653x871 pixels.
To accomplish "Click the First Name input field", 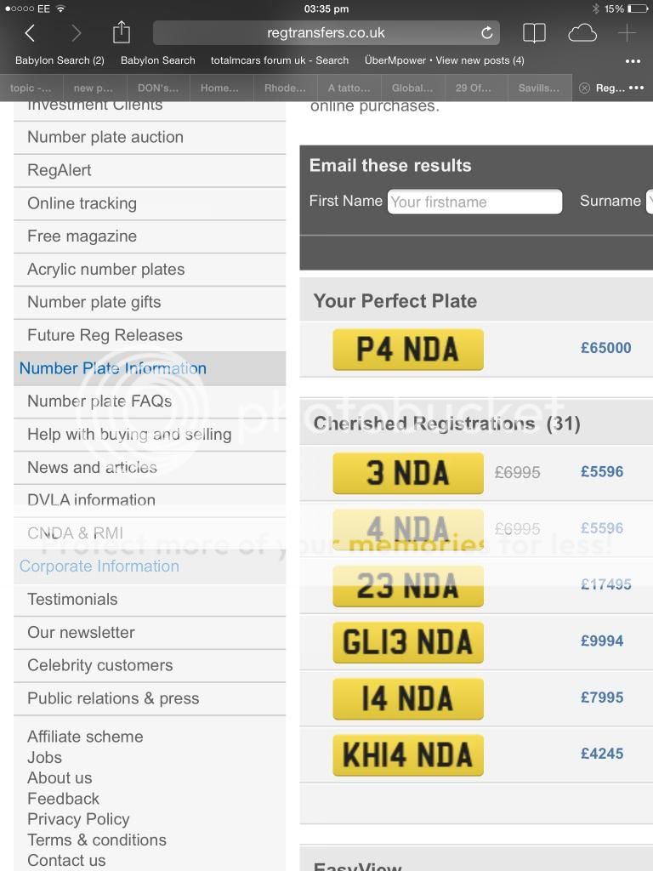I will click(x=474, y=202).
